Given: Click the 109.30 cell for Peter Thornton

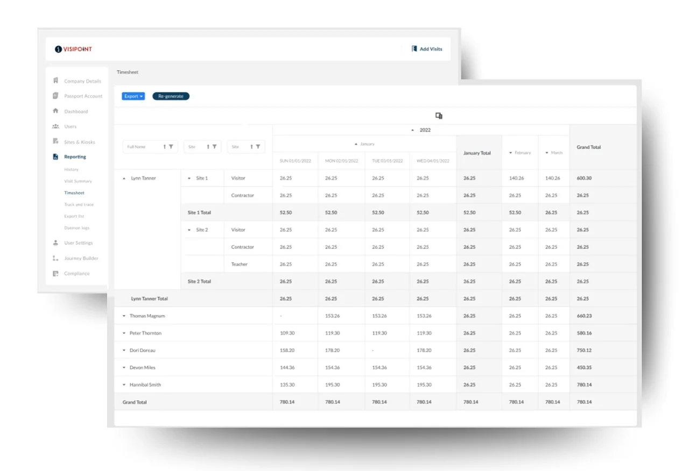Looking at the screenshot, I should [295, 333].
